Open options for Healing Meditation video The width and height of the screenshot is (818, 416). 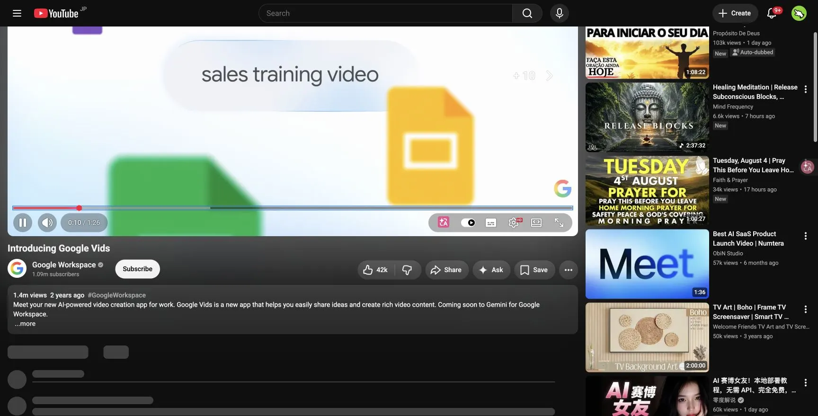[x=806, y=89]
